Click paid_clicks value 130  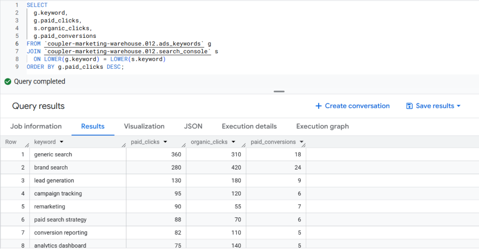[x=176, y=181]
